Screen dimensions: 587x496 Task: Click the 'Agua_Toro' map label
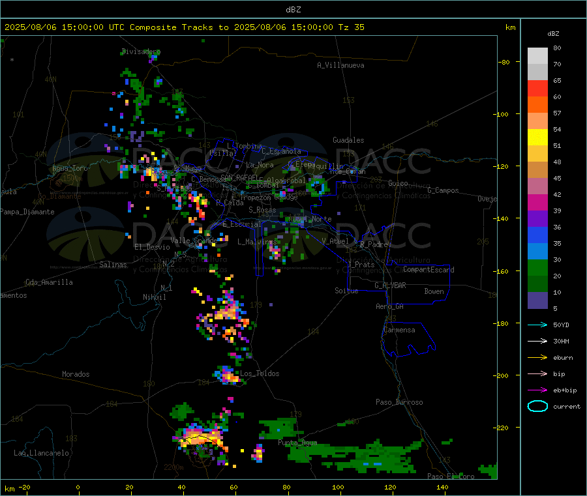click(70, 168)
